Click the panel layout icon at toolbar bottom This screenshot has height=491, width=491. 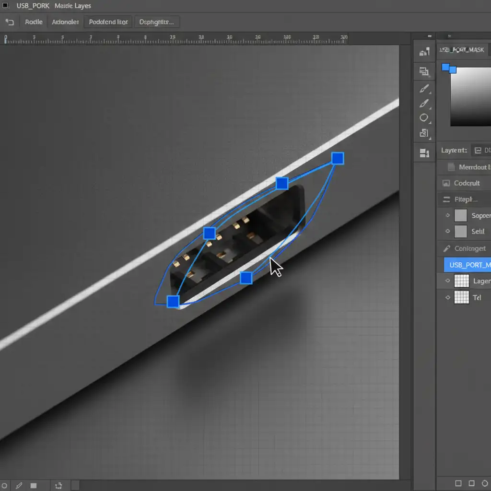click(x=424, y=153)
